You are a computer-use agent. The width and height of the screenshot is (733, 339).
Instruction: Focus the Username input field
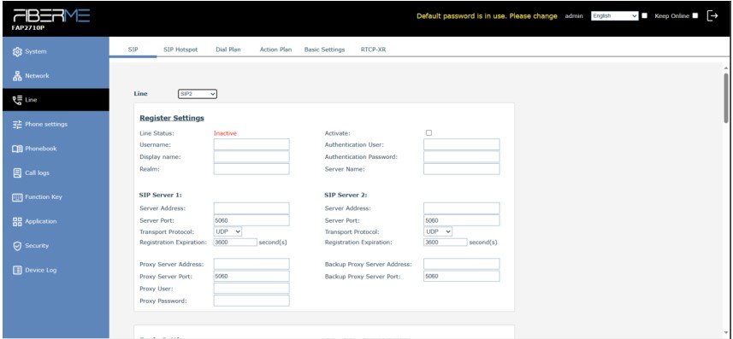[251, 145]
